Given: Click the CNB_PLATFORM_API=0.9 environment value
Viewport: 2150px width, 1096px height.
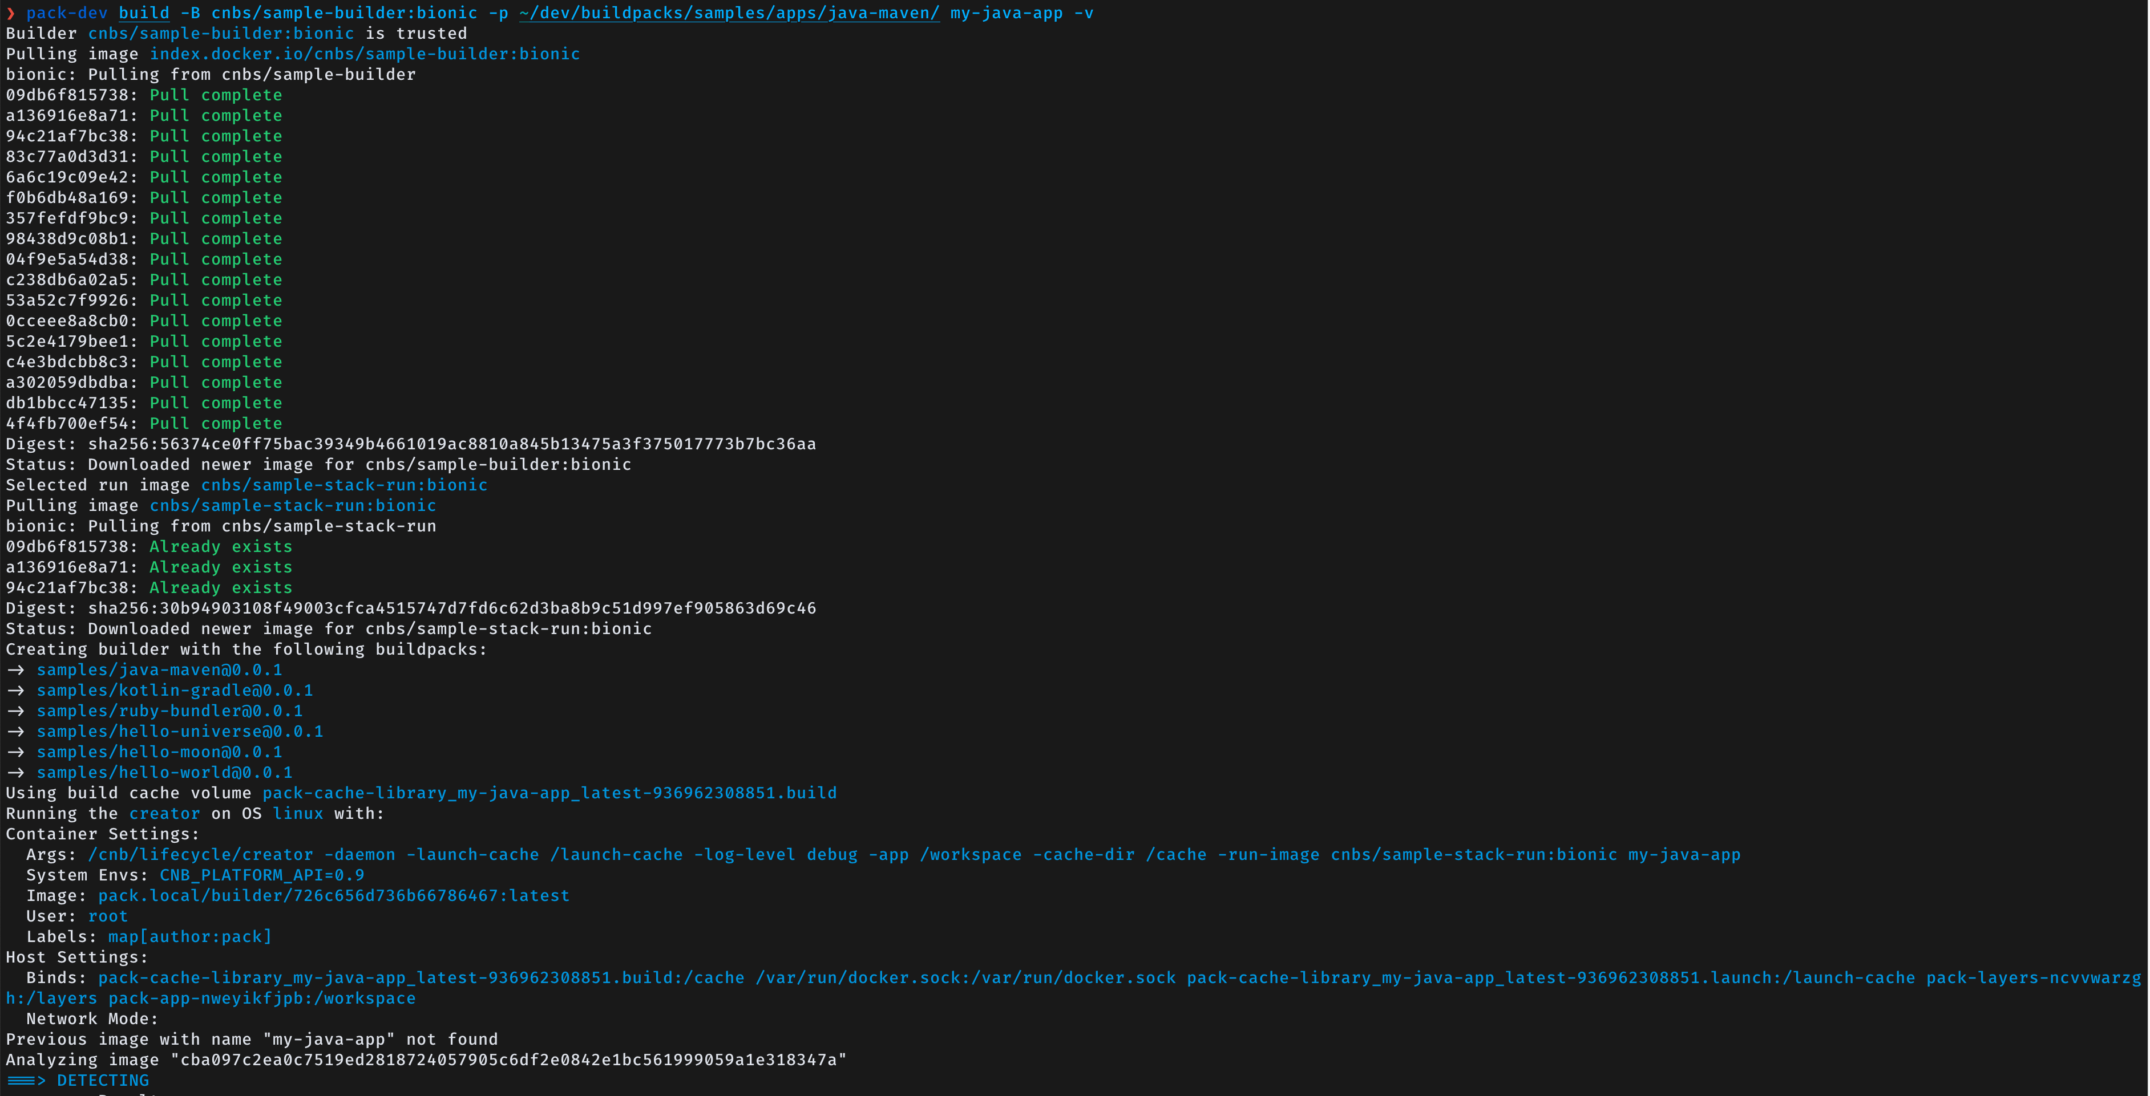Looking at the screenshot, I should 261,875.
